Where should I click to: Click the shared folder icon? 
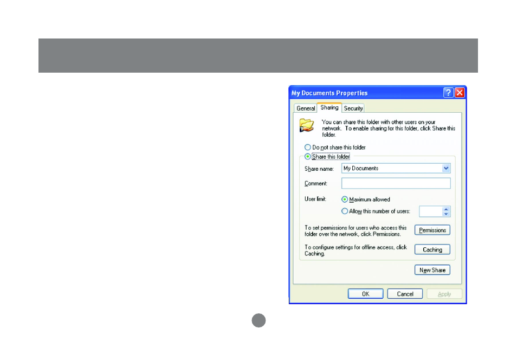click(x=307, y=126)
